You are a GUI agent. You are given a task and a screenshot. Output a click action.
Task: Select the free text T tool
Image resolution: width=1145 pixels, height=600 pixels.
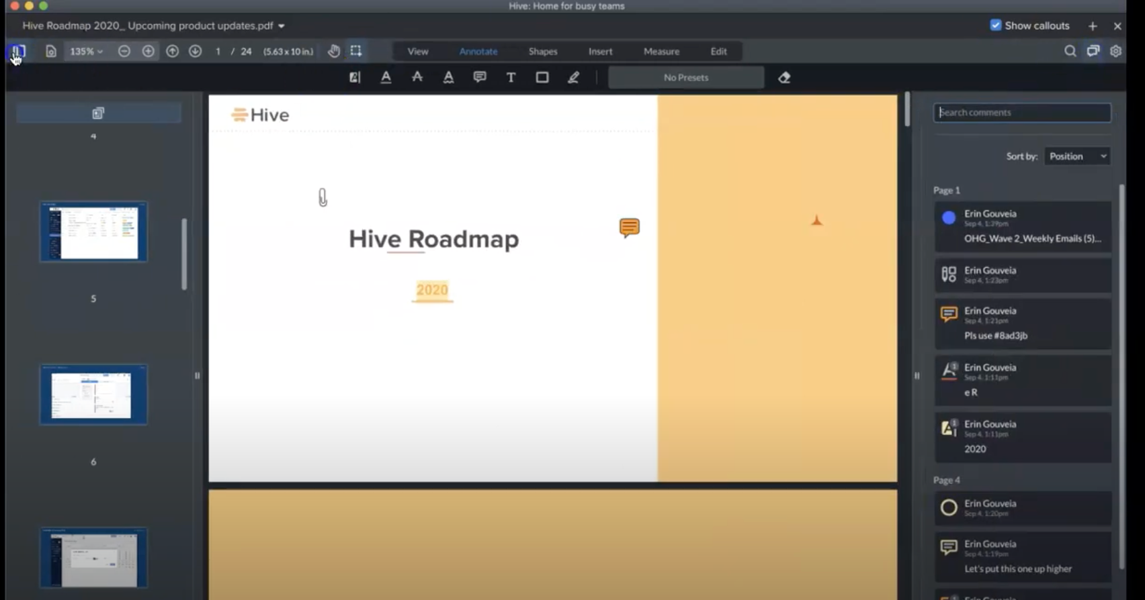pos(511,77)
